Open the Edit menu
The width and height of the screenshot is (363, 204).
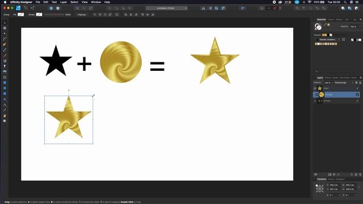pyautogui.click(x=46, y=2)
